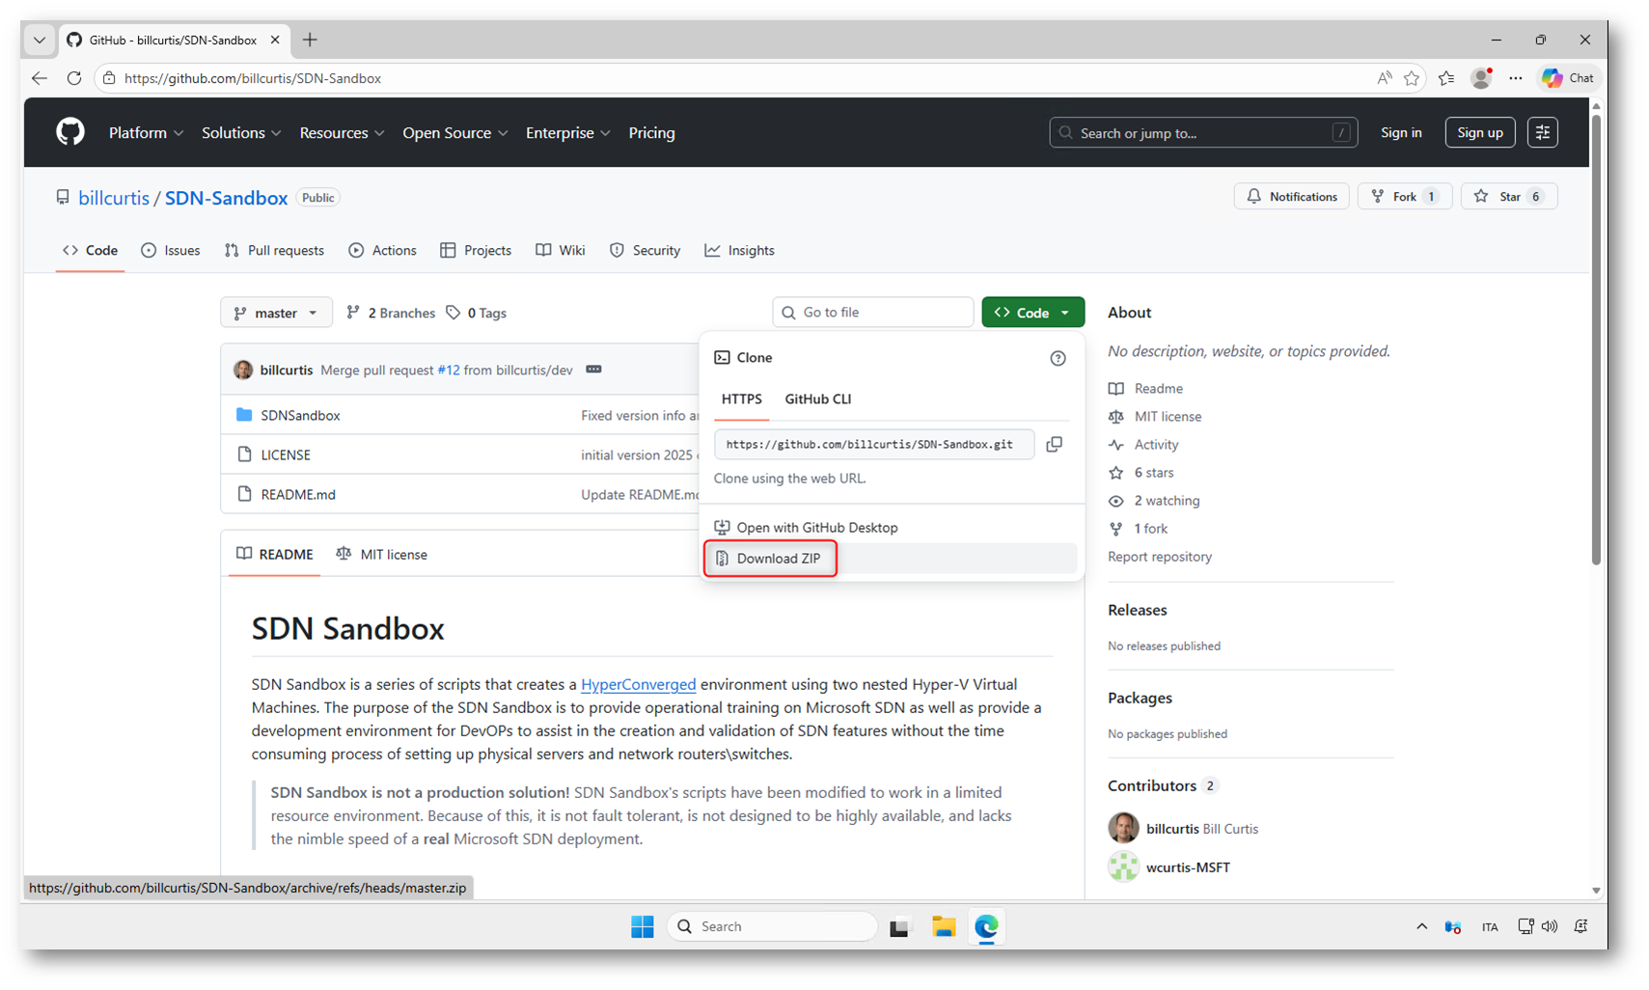The image size is (1649, 990).
Task: Open GitHub appearance settings icon in header
Action: pyautogui.click(x=1543, y=132)
